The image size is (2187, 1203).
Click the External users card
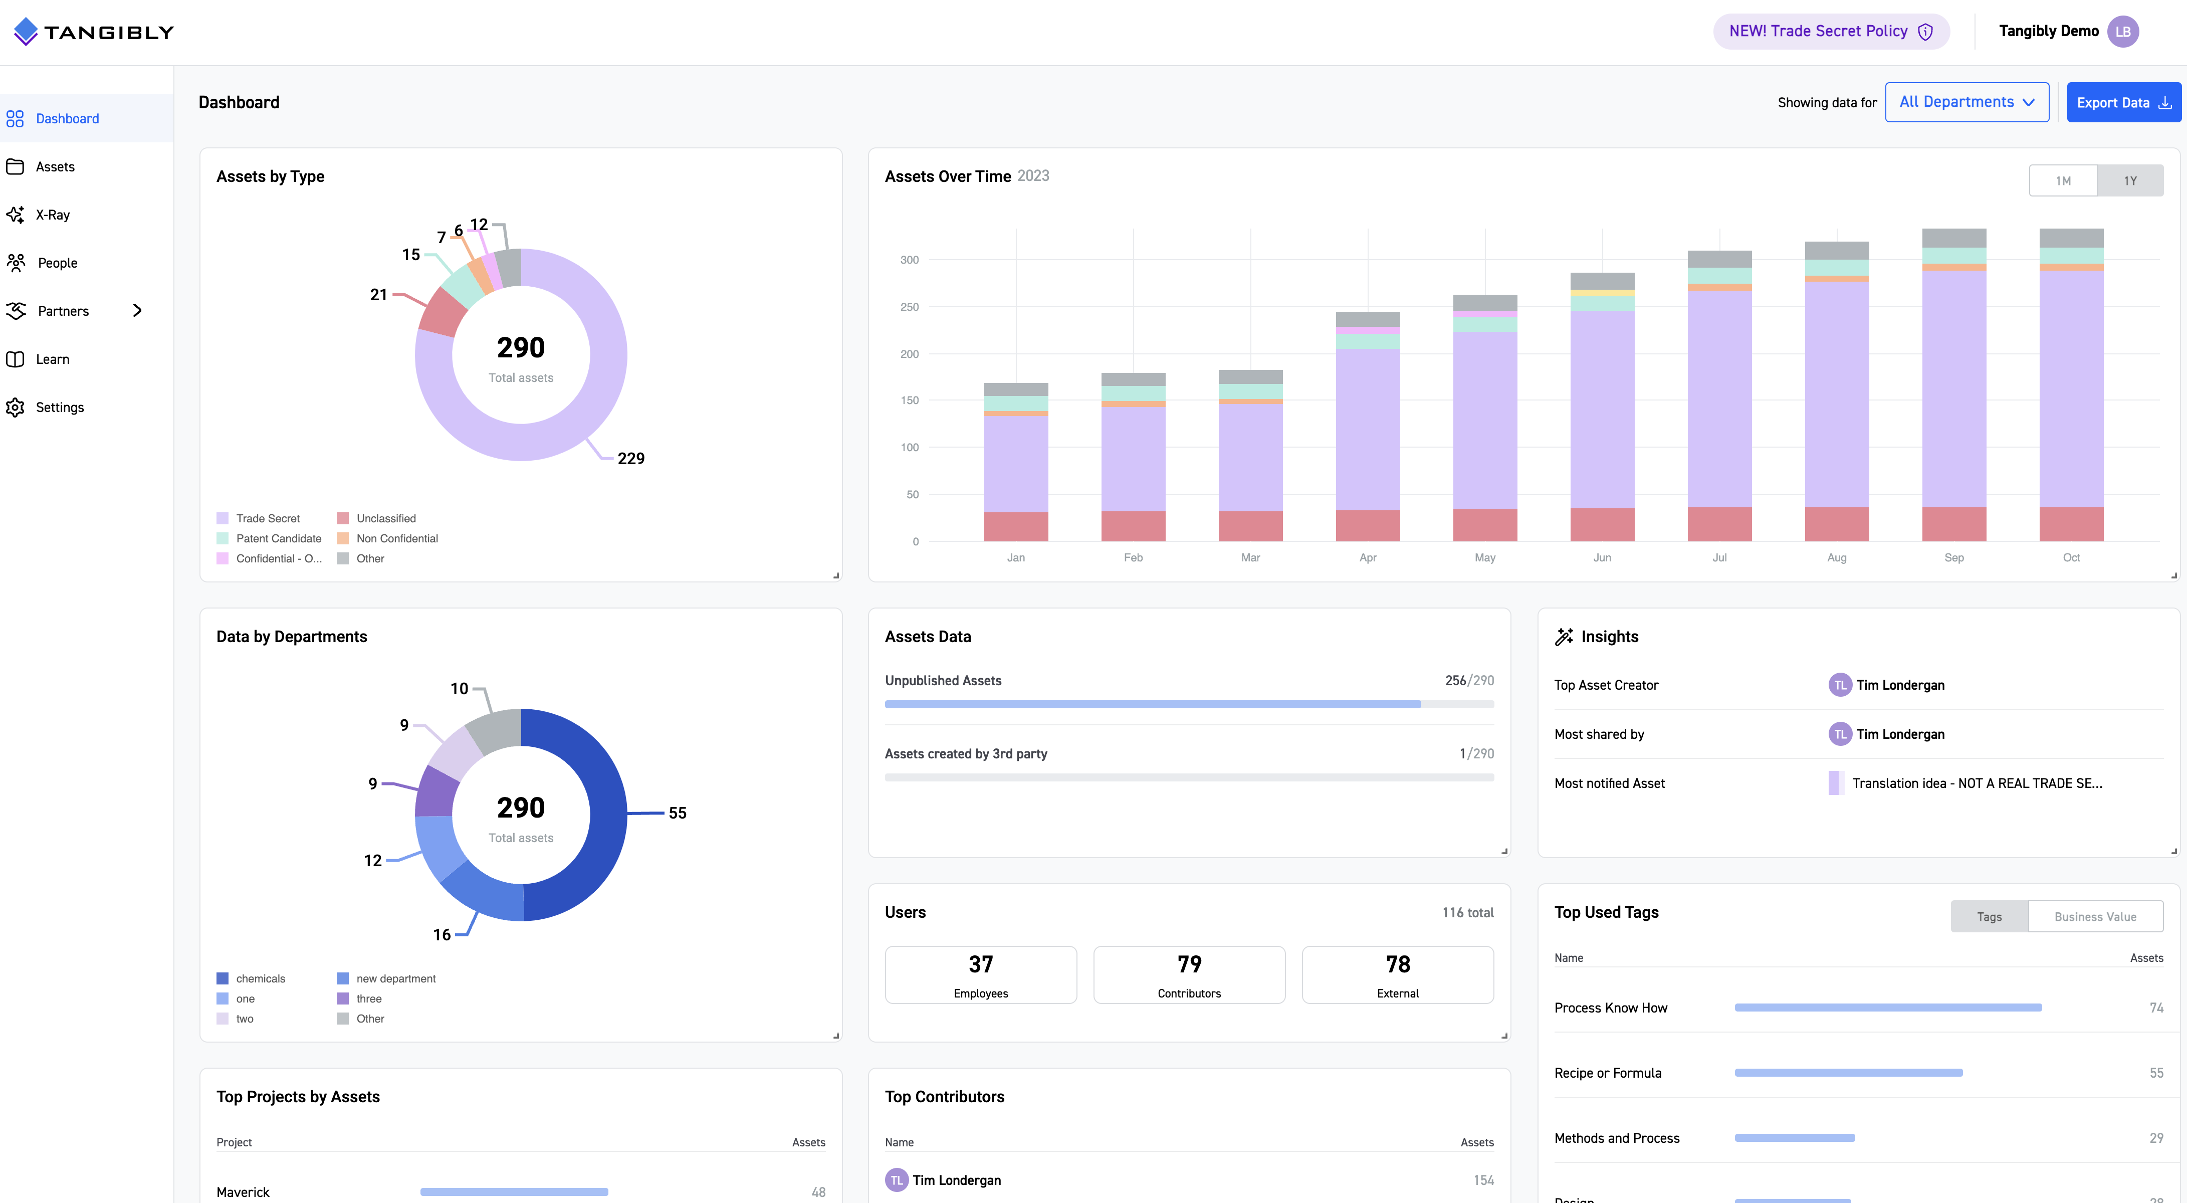pyautogui.click(x=1397, y=974)
